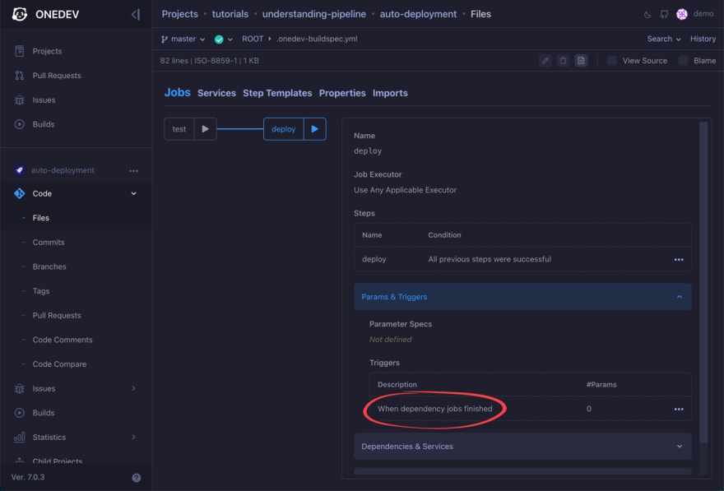Image resolution: width=724 pixels, height=491 pixels.
Task: Expand Statistics submenu chevron
Action: tap(133, 437)
